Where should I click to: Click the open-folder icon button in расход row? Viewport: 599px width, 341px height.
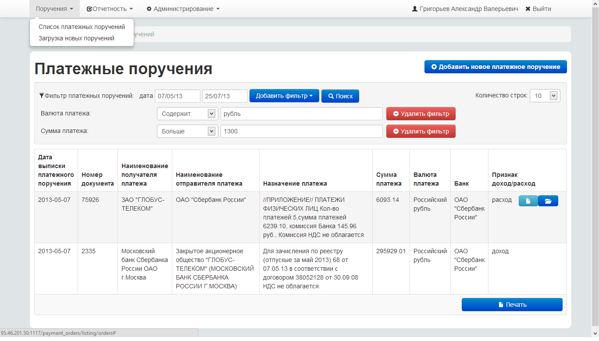pyautogui.click(x=548, y=201)
